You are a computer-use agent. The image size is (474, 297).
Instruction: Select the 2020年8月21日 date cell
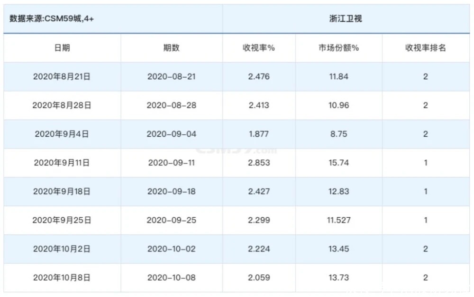tap(62, 76)
